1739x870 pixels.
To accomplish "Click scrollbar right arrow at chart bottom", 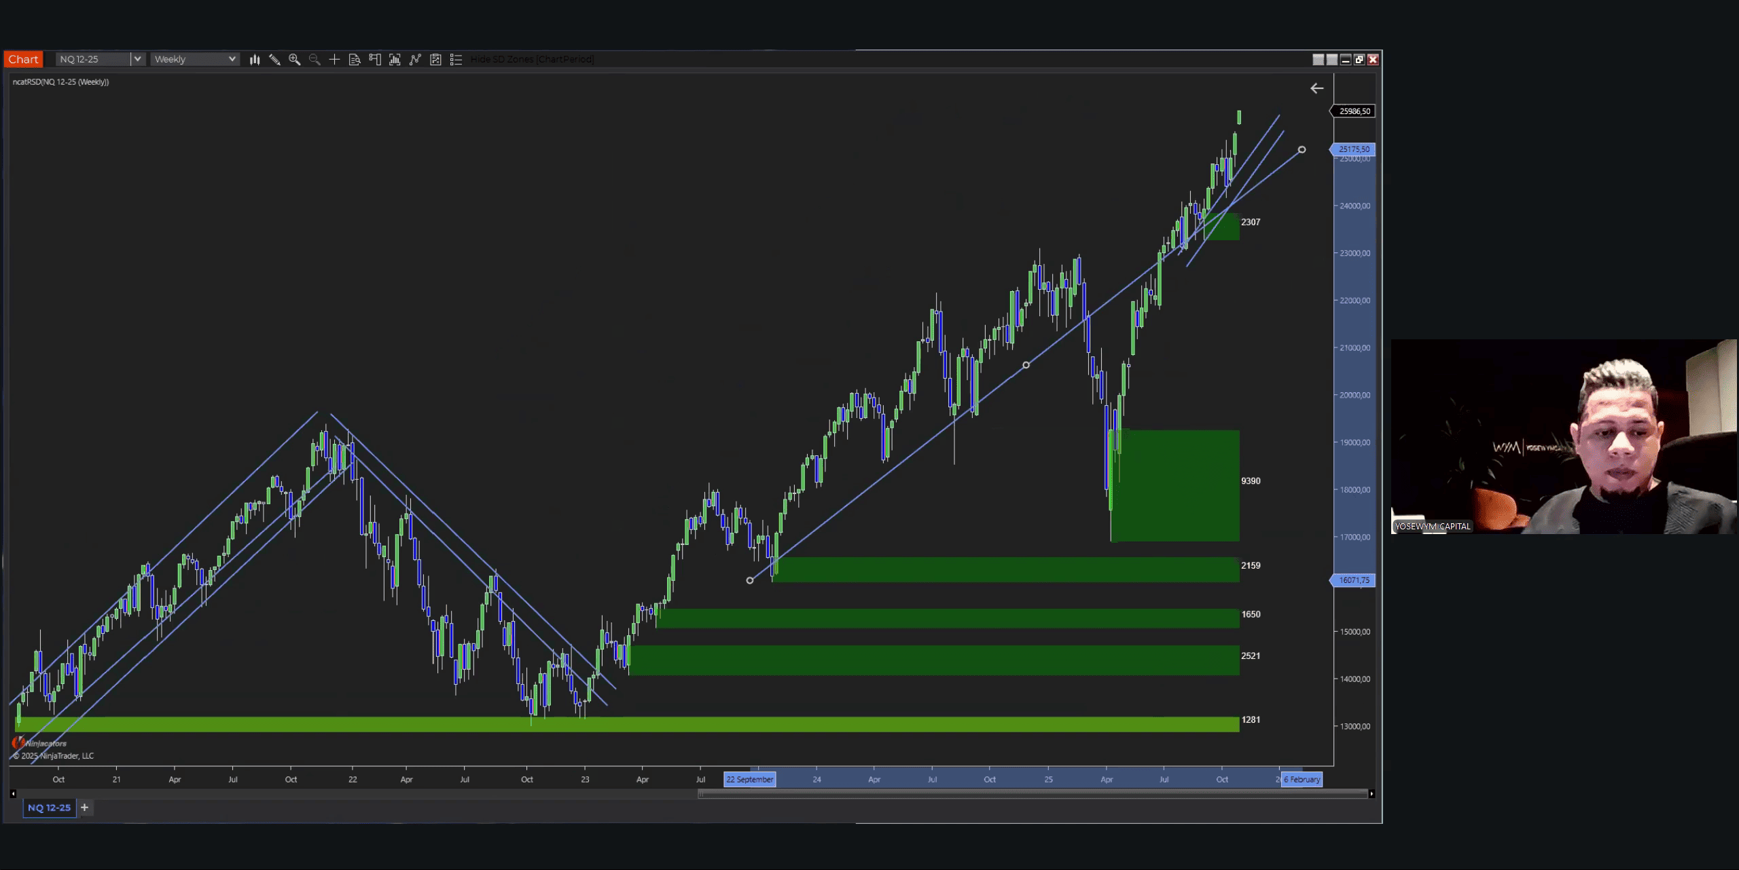I will click(x=1372, y=794).
